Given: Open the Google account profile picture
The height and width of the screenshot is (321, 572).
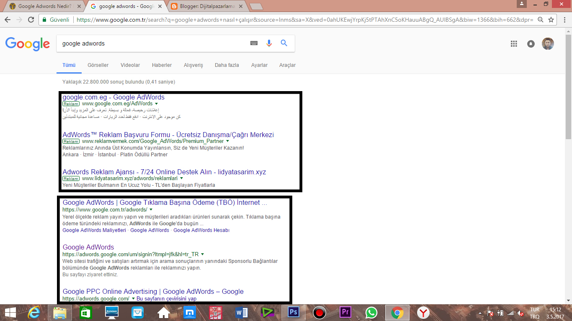Looking at the screenshot, I should (x=548, y=43).
